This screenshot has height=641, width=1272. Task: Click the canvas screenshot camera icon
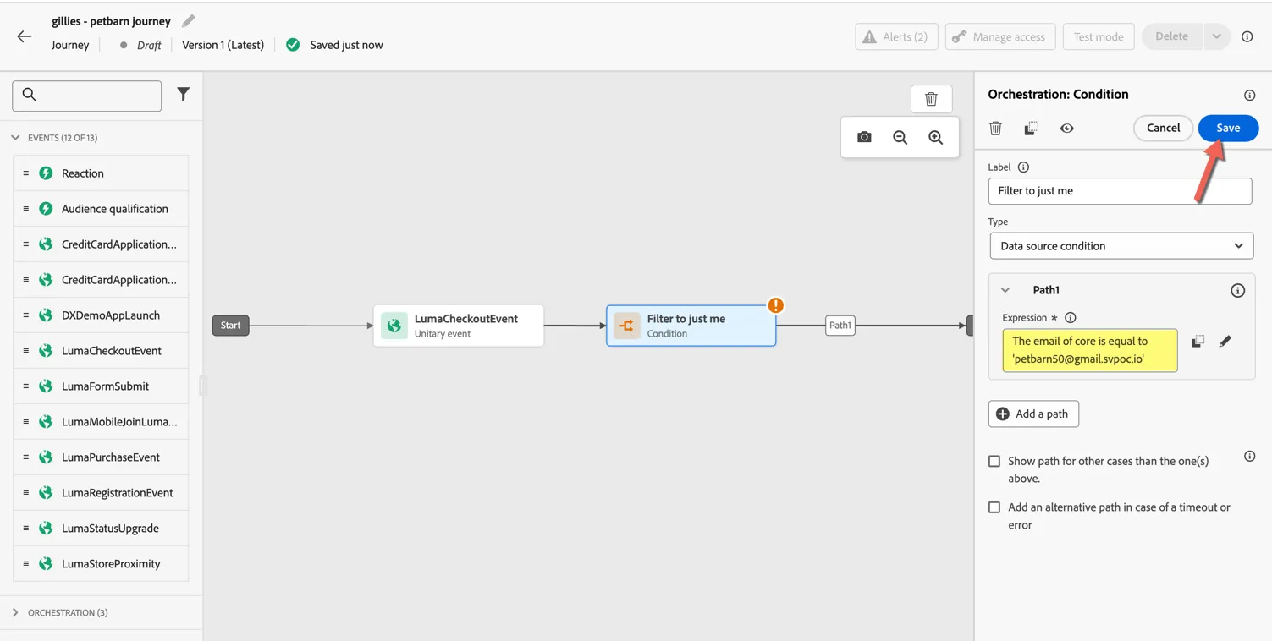point(864,137)
